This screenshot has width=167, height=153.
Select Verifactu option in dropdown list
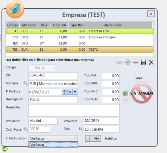click(x=53, y=145)
